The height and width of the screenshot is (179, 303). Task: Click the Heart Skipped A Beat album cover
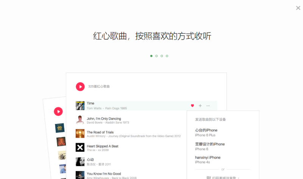tap(80, 147)
